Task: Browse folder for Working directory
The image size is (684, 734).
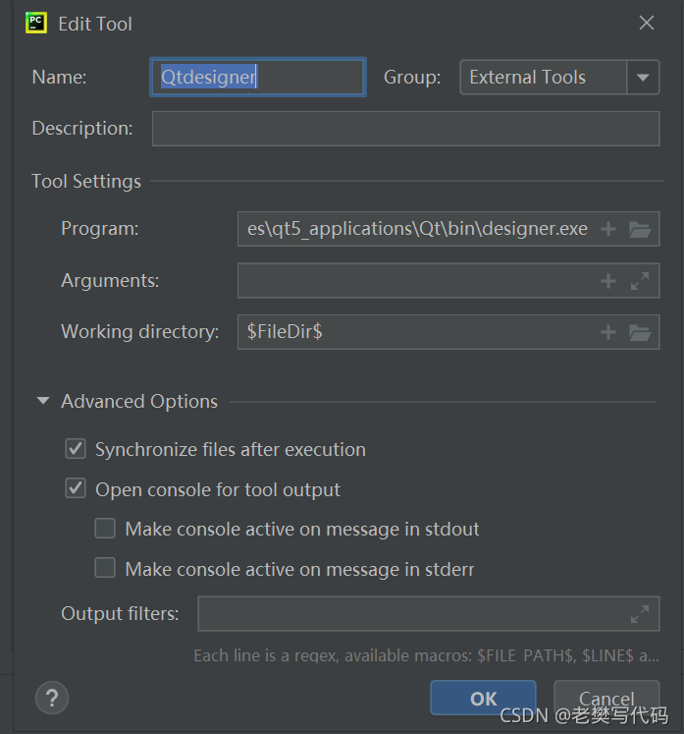Action: click(x=640, y=332)
